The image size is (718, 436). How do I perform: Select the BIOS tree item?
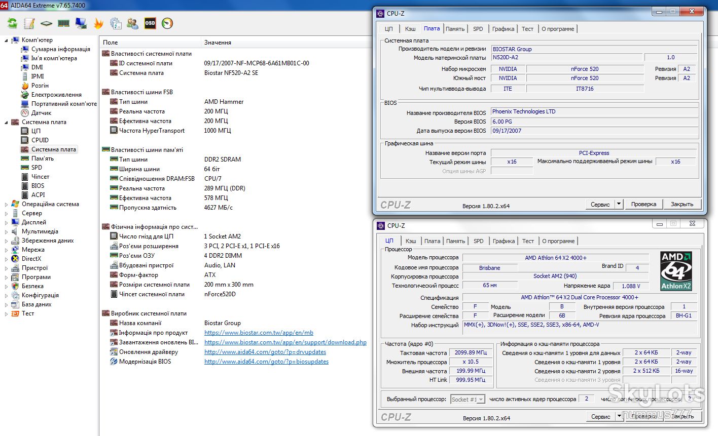38,186
